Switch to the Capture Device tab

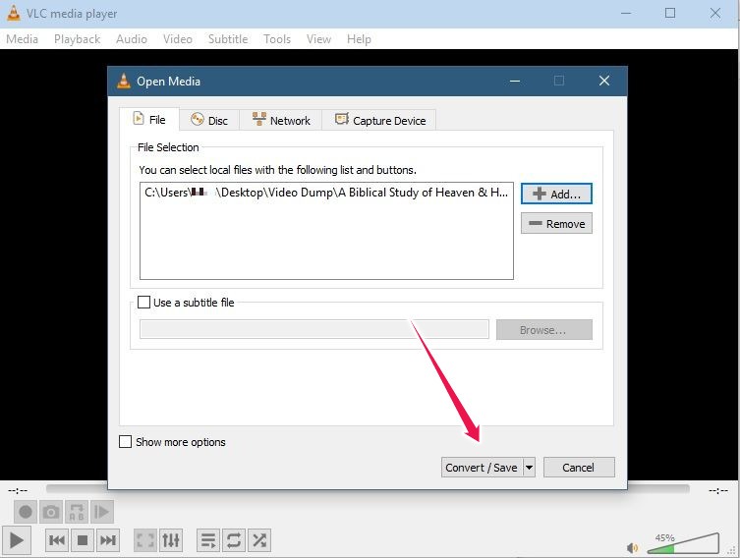pos(380,120)
